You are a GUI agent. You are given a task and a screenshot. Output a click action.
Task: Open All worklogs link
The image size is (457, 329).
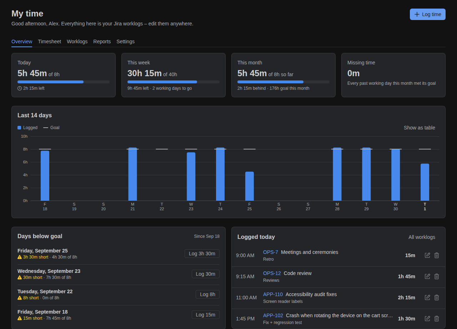click(422, 237)
